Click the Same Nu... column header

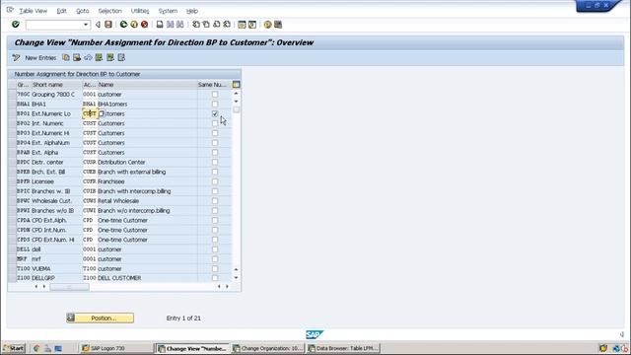point(212,85)
